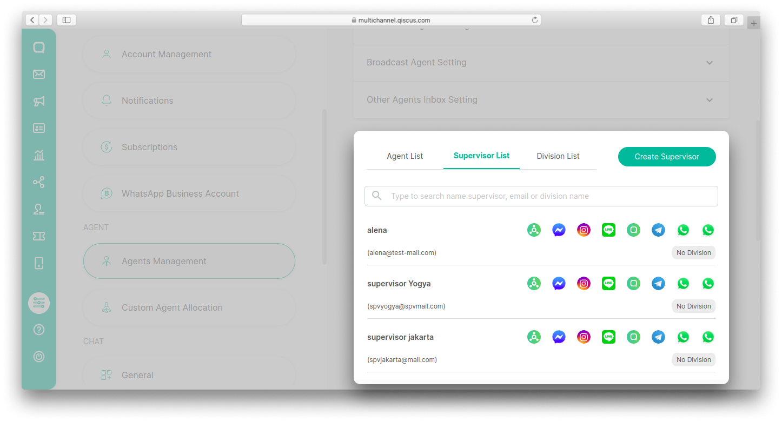Click the settings menu vertical scrollbar
Screen dimensions: 782x422
pos(324,186)
